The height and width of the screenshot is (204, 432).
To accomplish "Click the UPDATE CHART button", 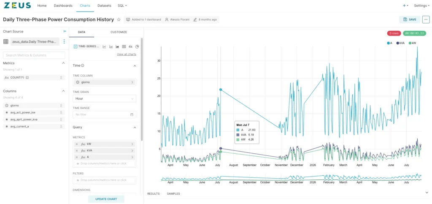I will tap(106, 199).
